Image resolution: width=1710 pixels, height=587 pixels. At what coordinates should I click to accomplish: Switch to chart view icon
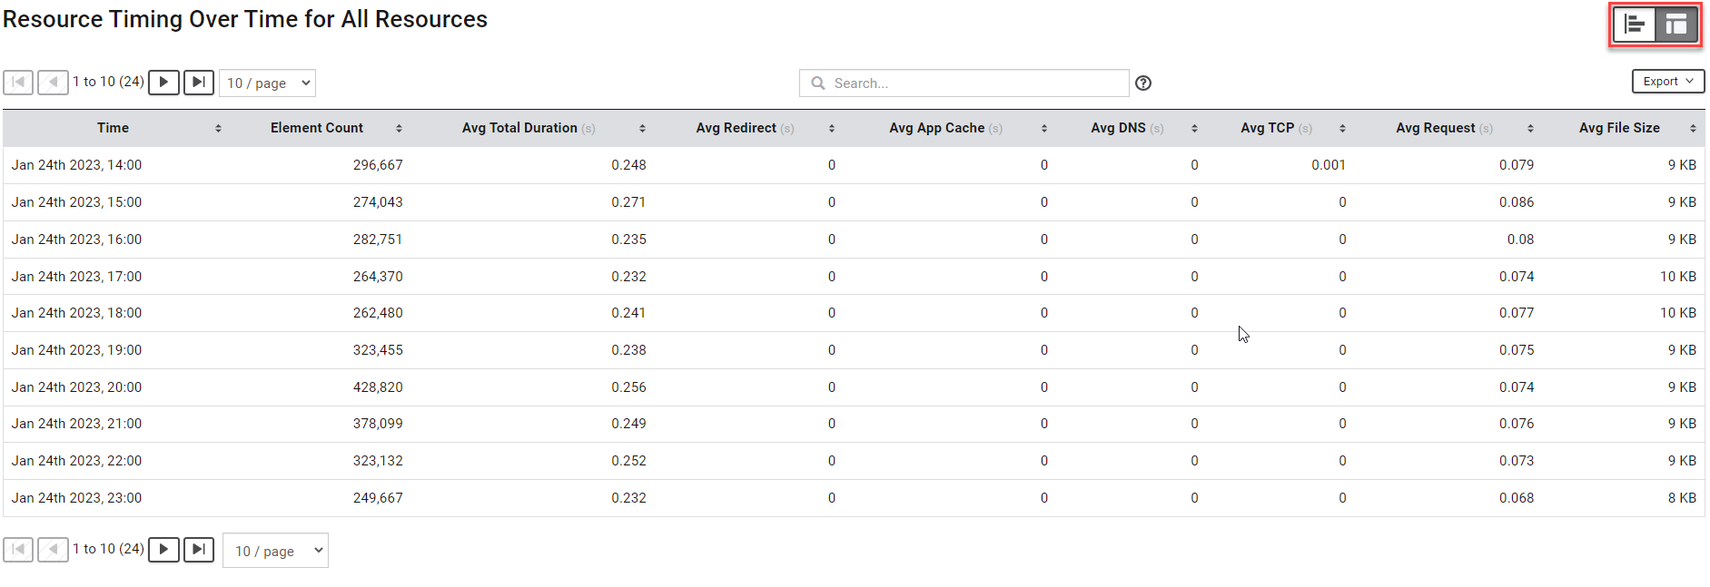point(1635,24)
